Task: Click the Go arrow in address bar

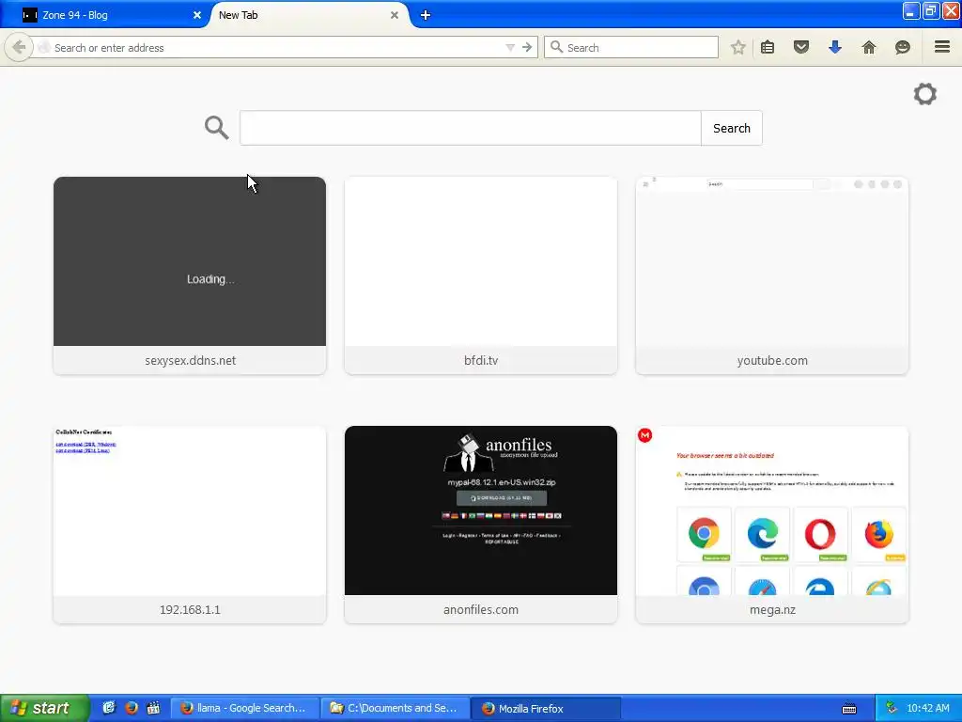Action: [527, 47]
